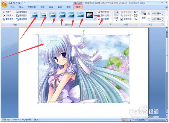Open 图片效果 (Picture Effects) dropdown
The width and height of the screenshot is (169, 123).
tap(104, 19)
